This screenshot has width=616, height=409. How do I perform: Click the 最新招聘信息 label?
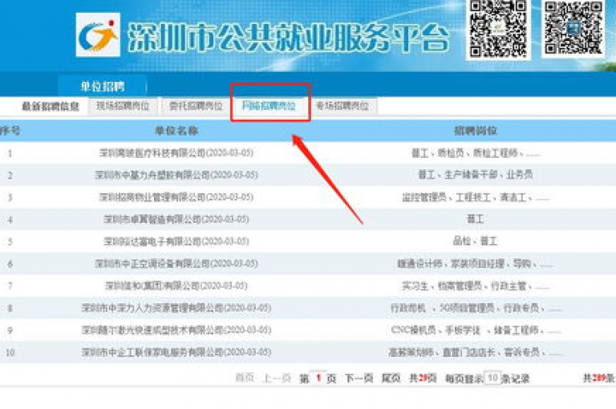click(51, 107)
